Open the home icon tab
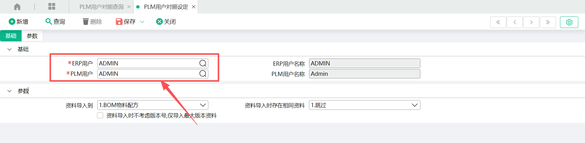This screenshot has height=143, width=585. point(17,7)
